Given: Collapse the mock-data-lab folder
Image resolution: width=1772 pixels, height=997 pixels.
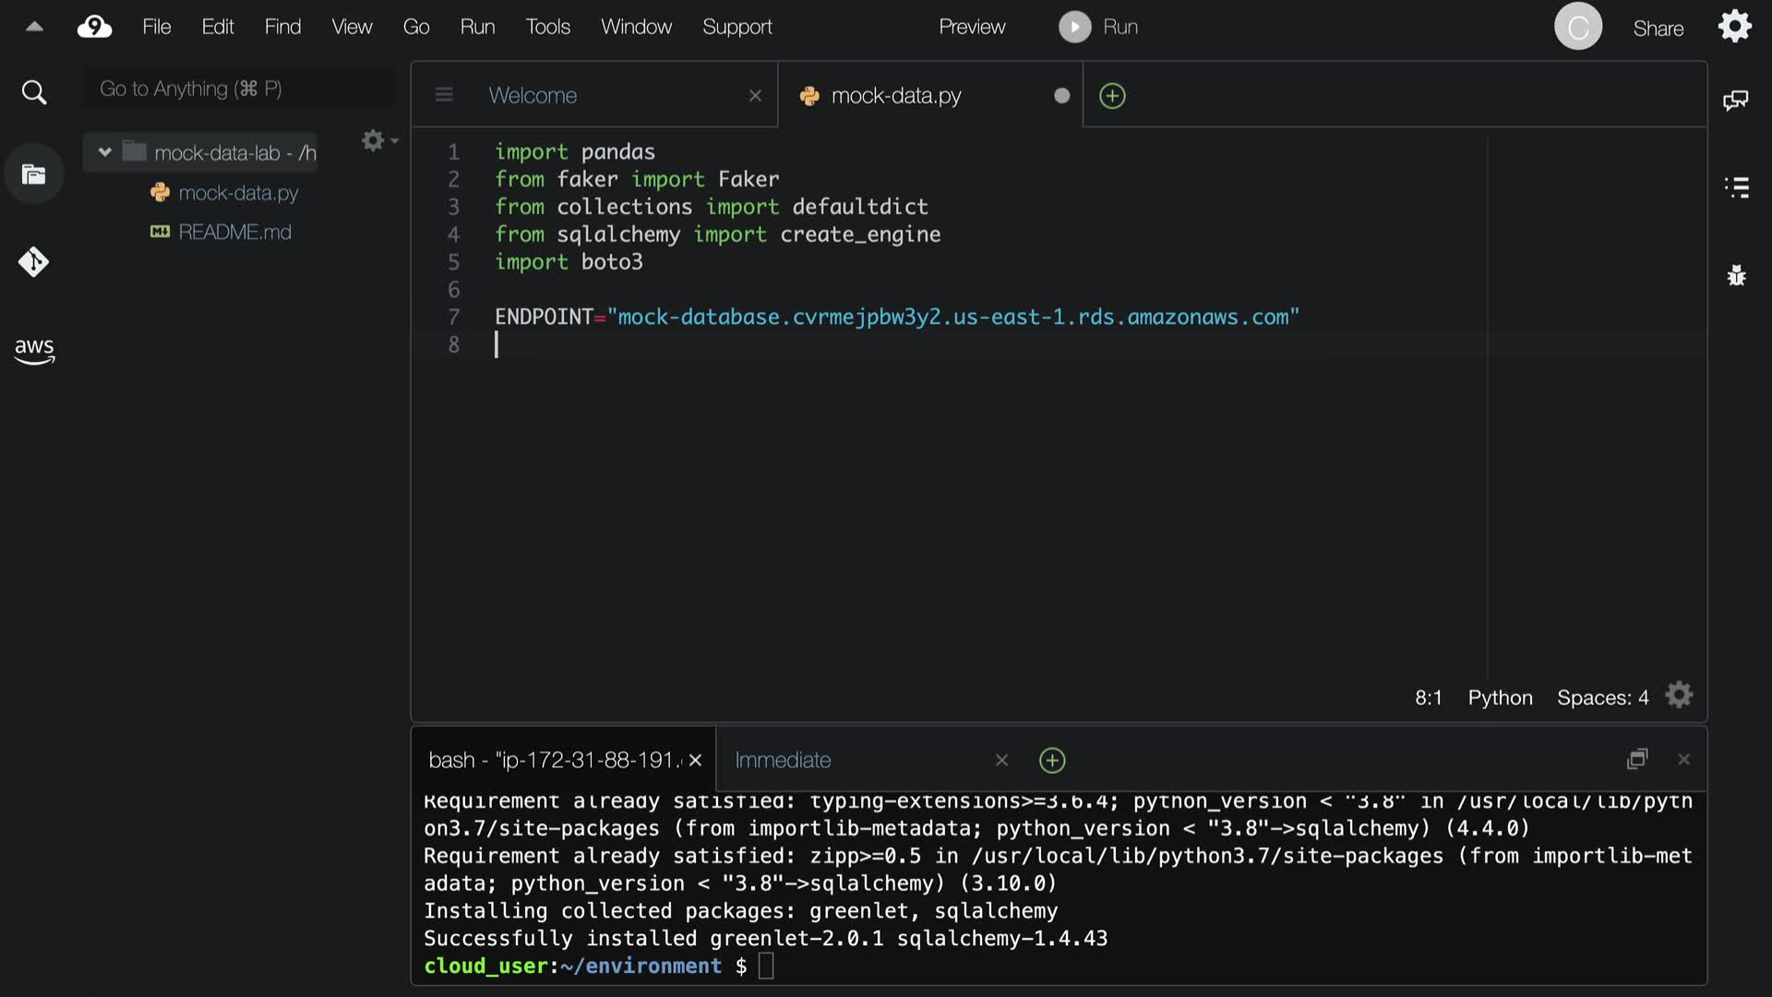Looking at the screenshot, I should (x=104, y=152).
